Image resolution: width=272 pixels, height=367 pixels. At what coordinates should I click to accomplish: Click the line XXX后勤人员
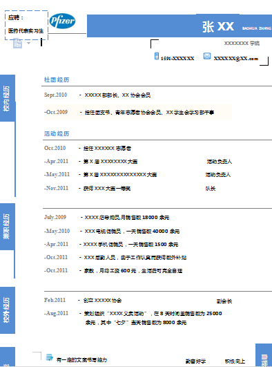click(x=135, y=258)
